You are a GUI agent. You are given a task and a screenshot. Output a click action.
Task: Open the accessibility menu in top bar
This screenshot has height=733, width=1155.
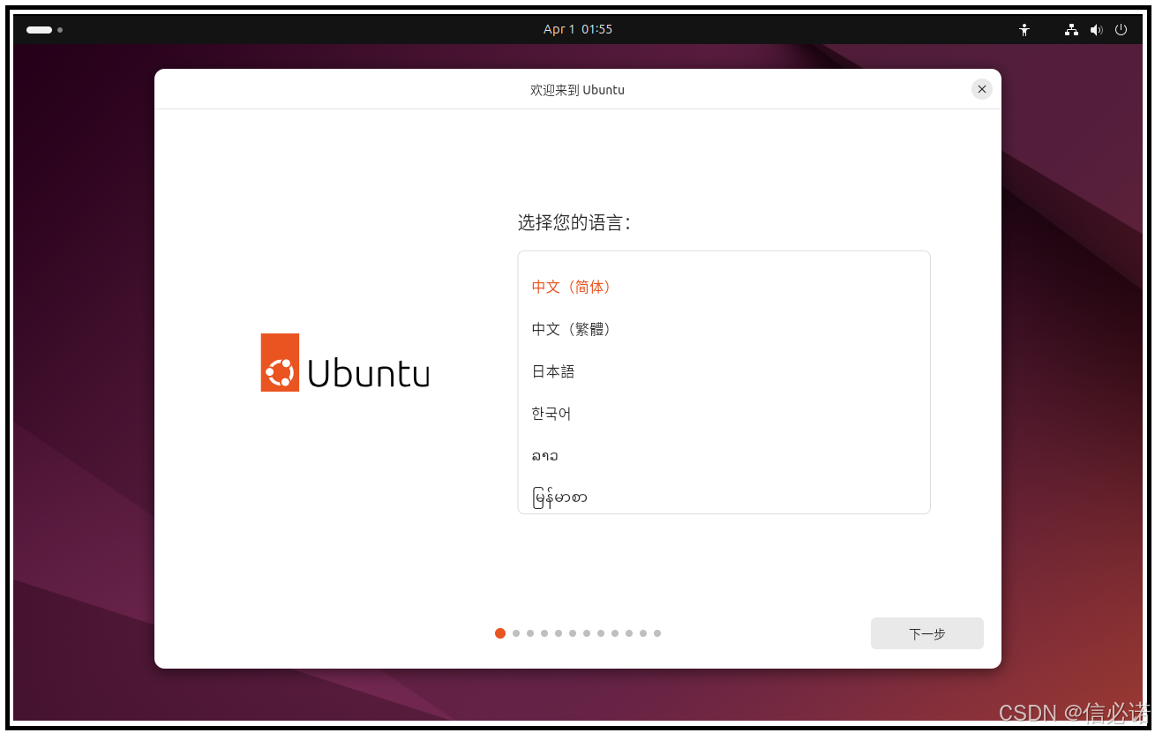point(1024,30)
